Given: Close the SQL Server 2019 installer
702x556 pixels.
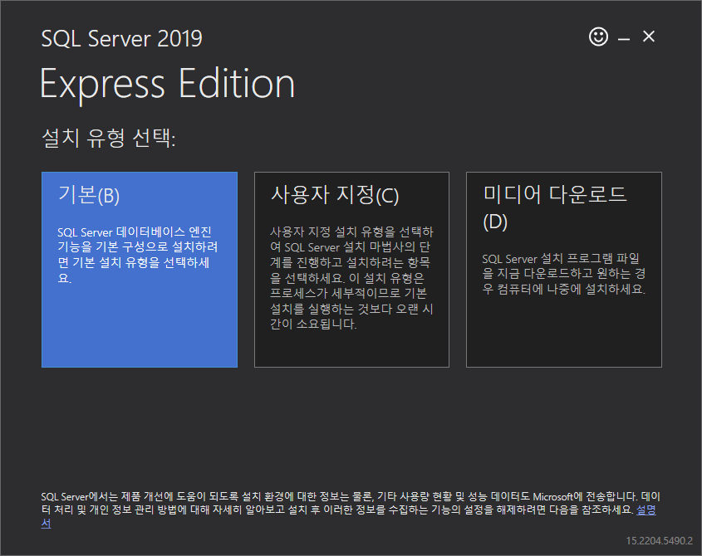Looking at the screenshot, I should (x=648, y=37).
